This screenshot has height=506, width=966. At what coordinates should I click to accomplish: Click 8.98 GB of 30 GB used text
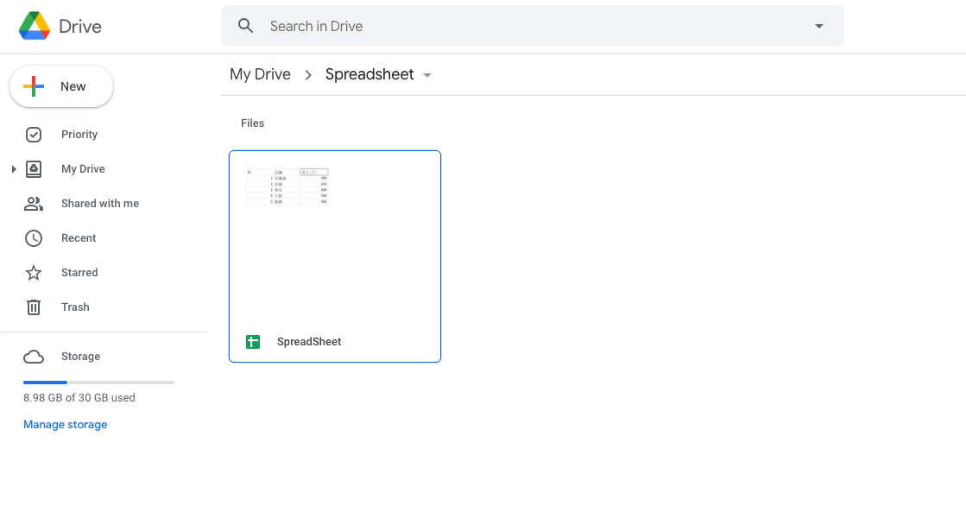(x=79, y=397)
